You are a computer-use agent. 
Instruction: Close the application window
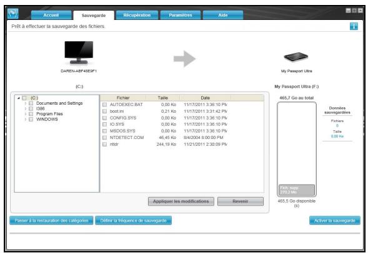361,11
